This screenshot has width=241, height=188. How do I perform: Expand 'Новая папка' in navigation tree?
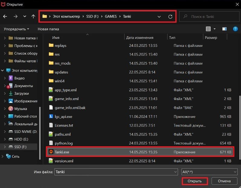pyautogui.click(x=5, y=38)
